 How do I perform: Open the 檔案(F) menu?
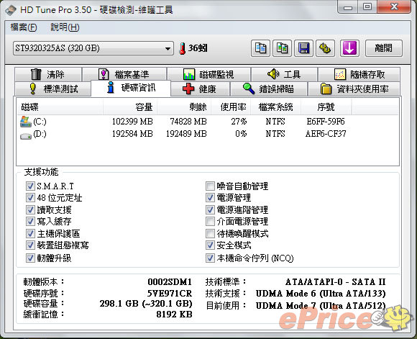click(x=24, y=27)
